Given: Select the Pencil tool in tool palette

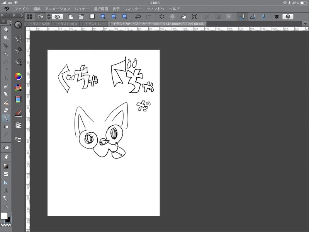Looking at the screenshot, I should click(x=6, y=94).
